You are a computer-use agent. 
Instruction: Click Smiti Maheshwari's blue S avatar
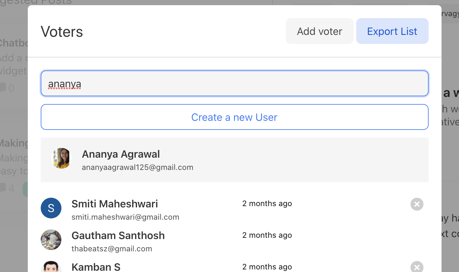pyautogui.click(x=51, y=208)
